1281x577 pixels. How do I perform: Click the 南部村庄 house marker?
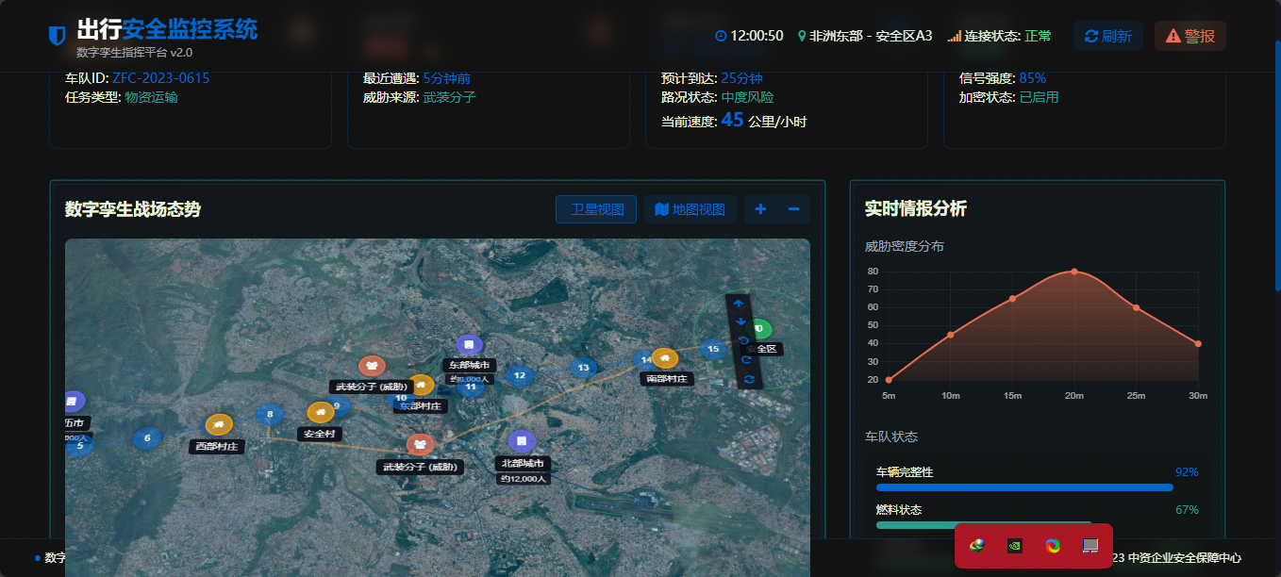[x=664, y=358]
